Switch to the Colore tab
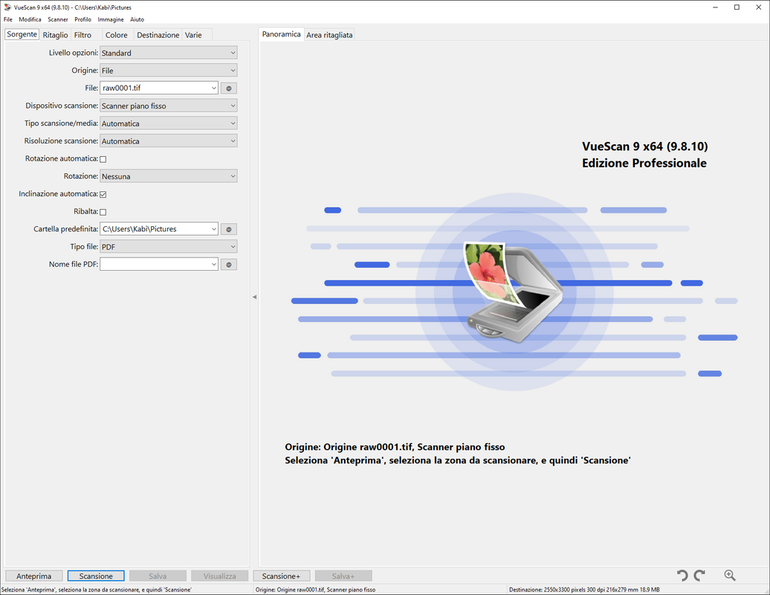The width and height of the screenshot is (770, 595). pyautogui.click(x=117, y=35)
